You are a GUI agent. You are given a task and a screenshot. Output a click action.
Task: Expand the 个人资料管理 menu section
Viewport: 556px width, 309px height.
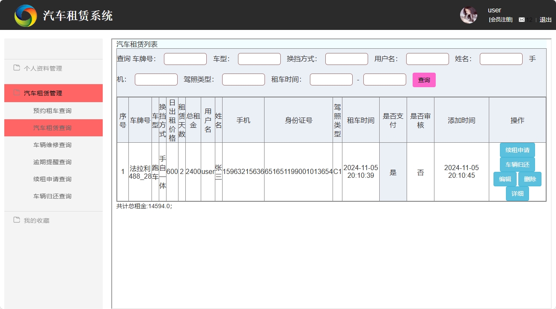[43, 68]
